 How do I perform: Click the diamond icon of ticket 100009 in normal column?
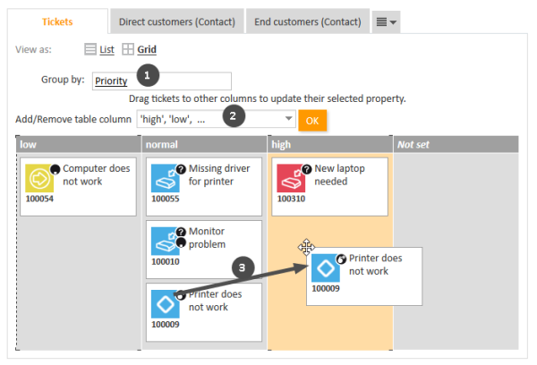point(166,304)
